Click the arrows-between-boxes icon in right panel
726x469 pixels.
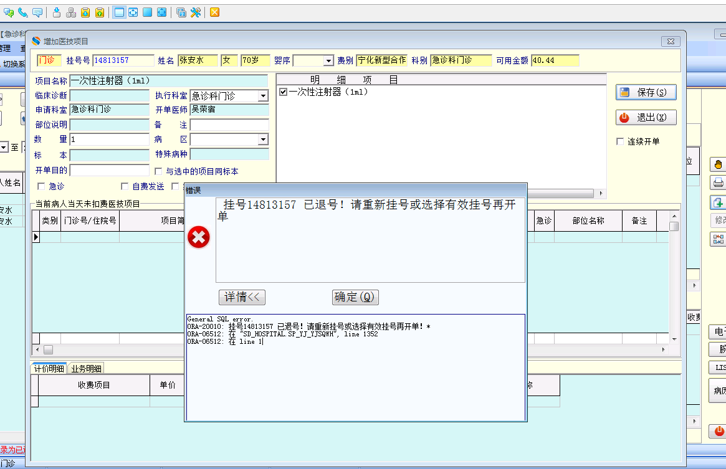click(x=718, y=239)
